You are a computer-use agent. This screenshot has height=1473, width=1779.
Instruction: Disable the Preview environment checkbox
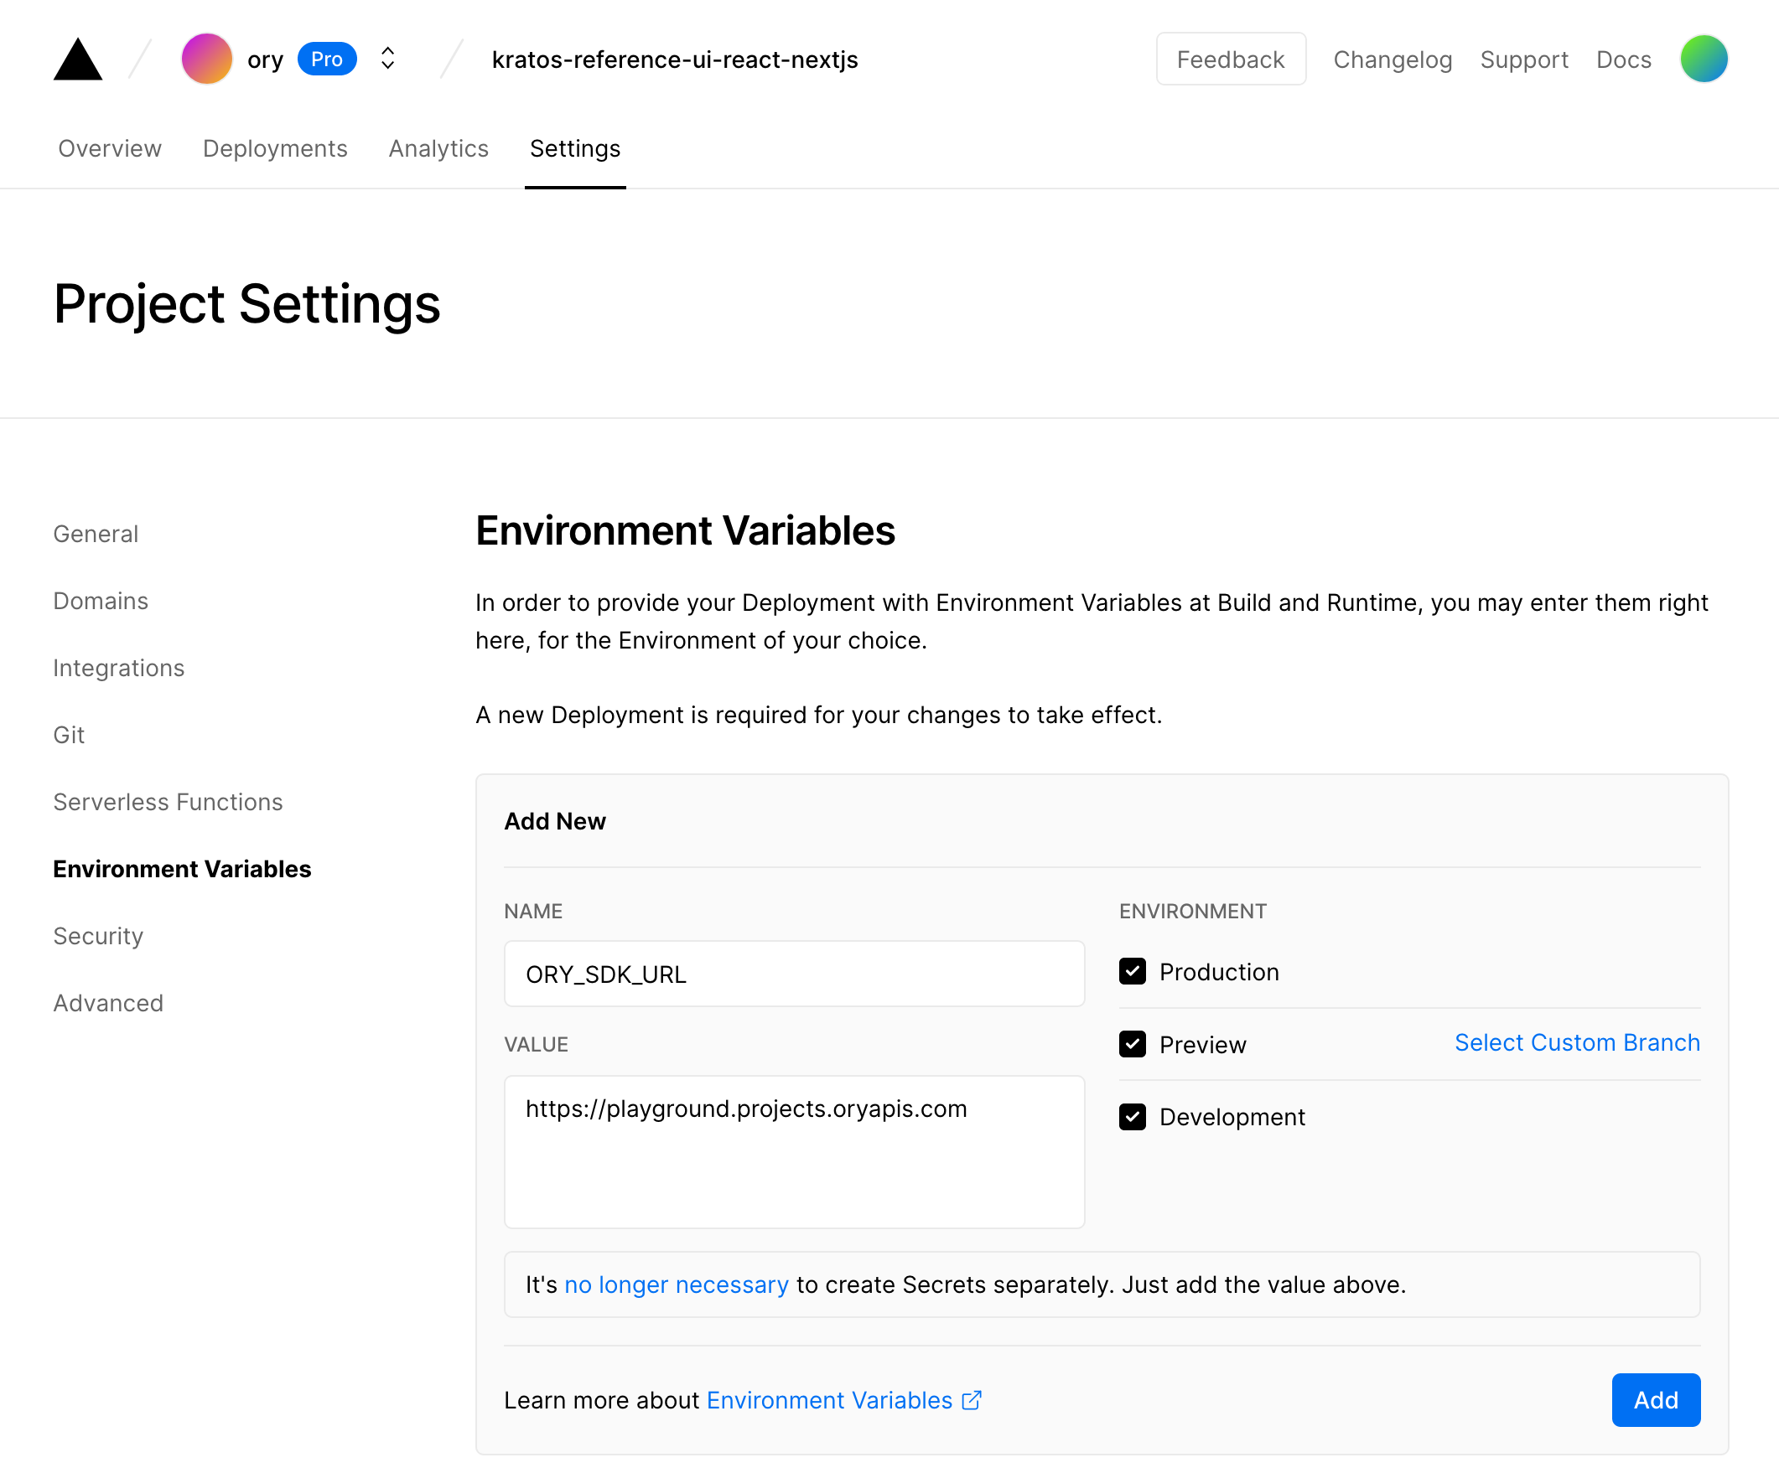pyautogui.click(x=1132, y=1045)
